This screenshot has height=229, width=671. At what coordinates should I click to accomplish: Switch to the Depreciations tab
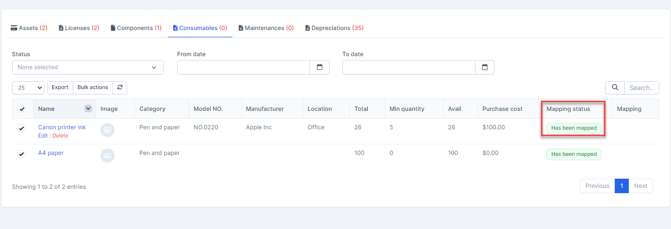click(334, 28)
